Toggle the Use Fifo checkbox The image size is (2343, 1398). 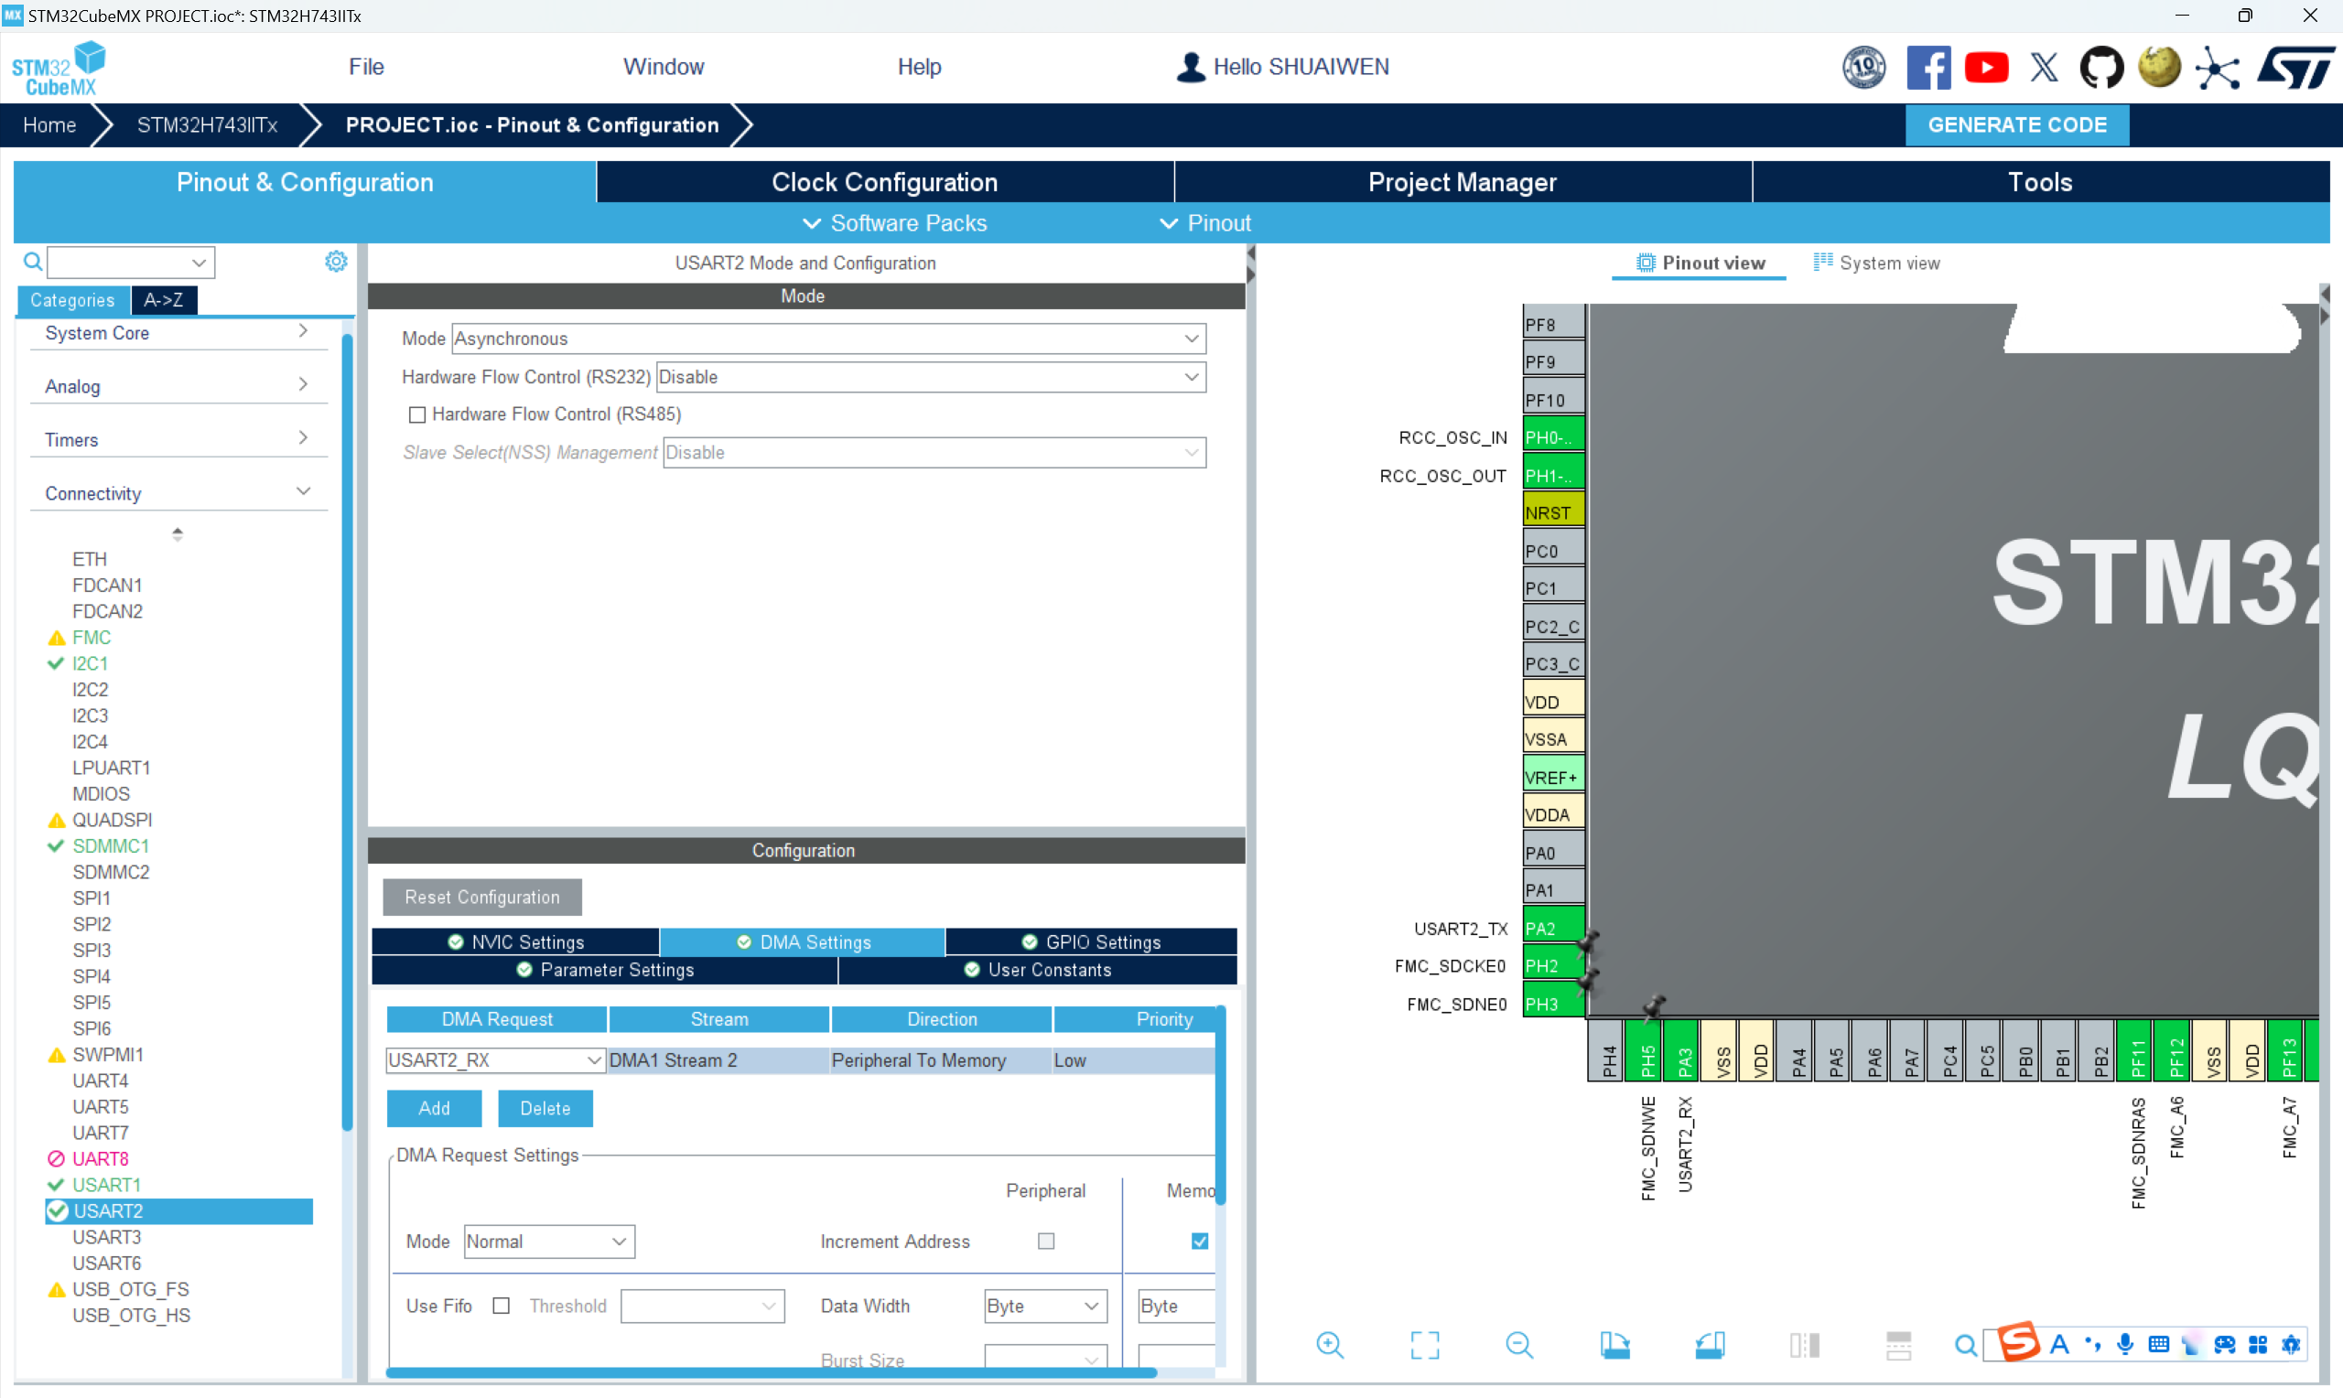pos(501,1306)
